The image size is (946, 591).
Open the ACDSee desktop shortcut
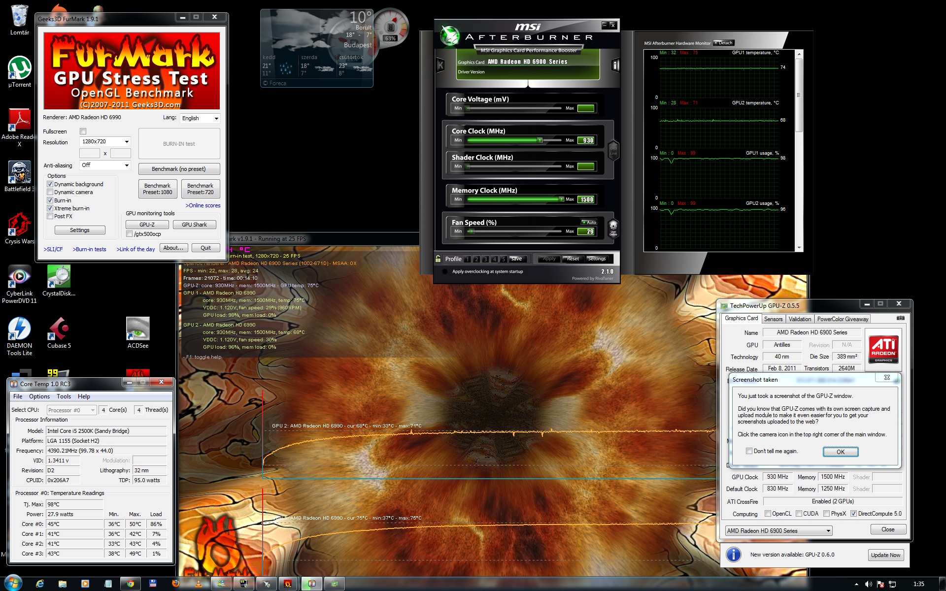137,333
